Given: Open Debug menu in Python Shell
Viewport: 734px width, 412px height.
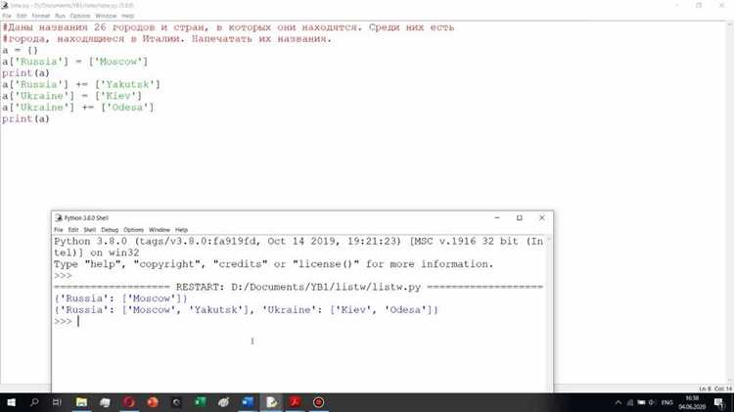Looking at the screenshot, I should pos(110,230).
